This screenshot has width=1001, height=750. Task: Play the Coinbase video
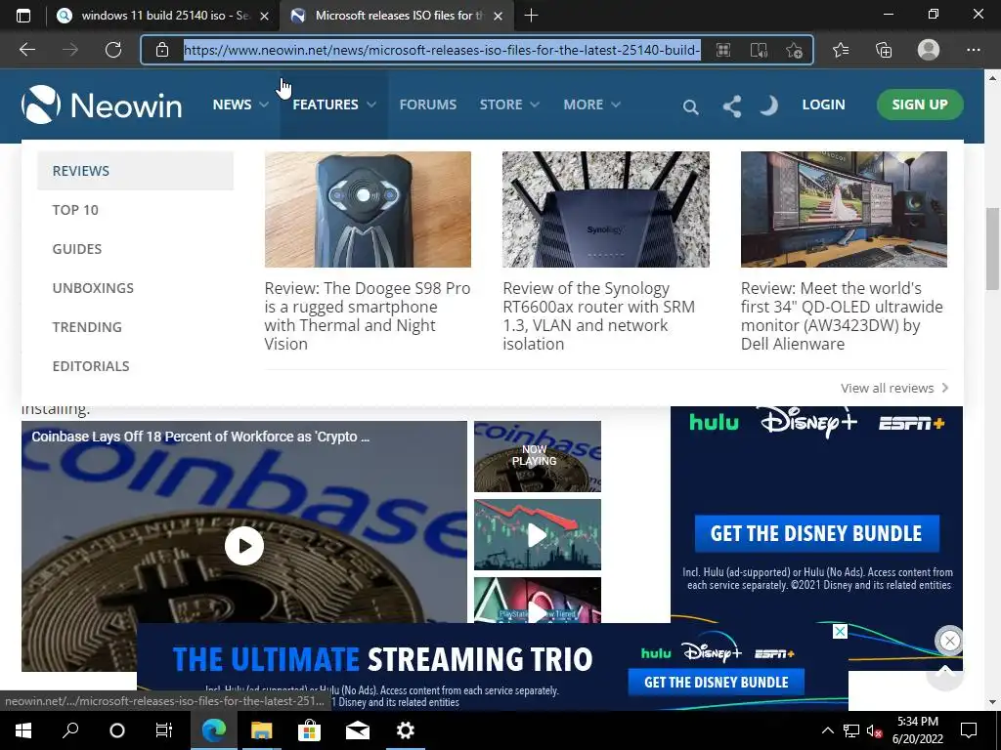[243, 546]
